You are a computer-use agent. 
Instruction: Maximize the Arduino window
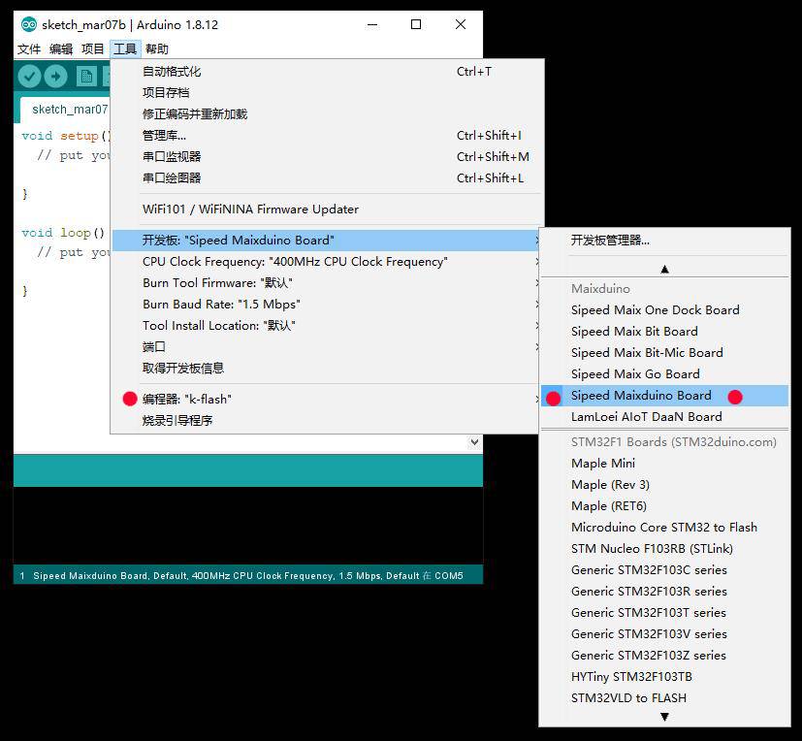coord(416,24)
